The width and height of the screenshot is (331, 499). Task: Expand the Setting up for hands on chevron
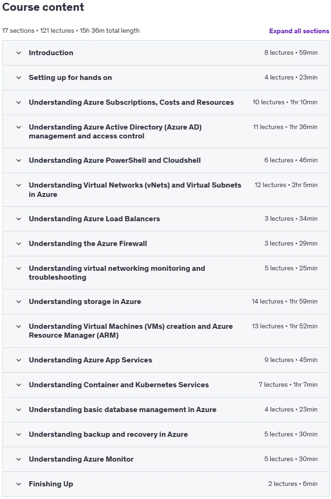[x=19, y=78]
